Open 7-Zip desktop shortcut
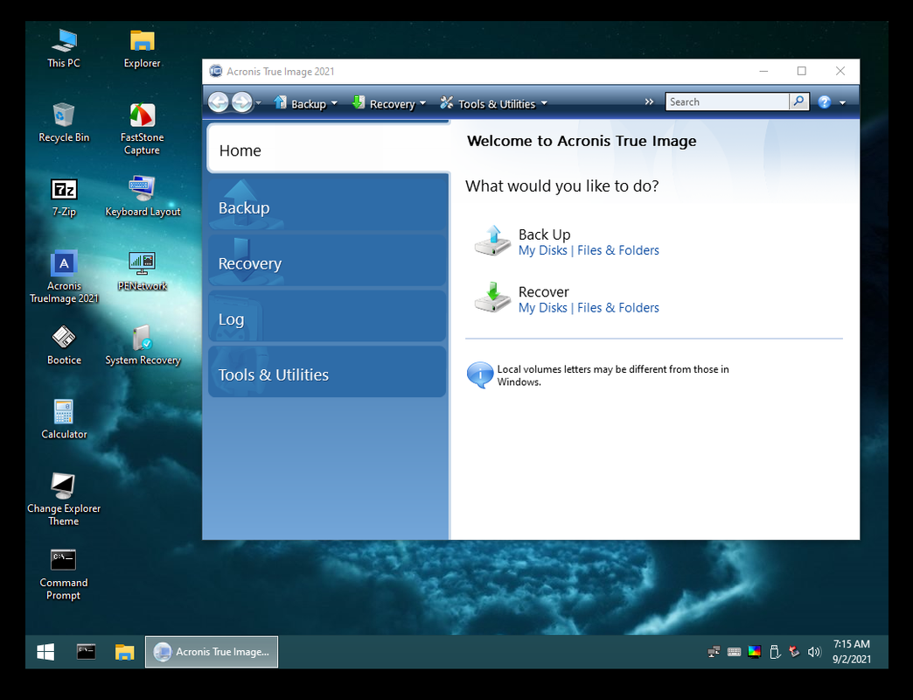Viewport: 913px width, 700px height. [x=64, y=198]
